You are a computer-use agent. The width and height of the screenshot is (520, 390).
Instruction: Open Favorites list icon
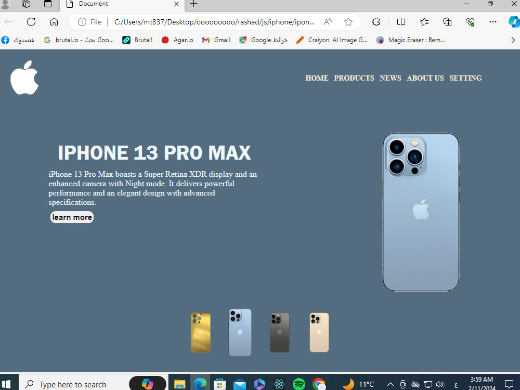424,22
